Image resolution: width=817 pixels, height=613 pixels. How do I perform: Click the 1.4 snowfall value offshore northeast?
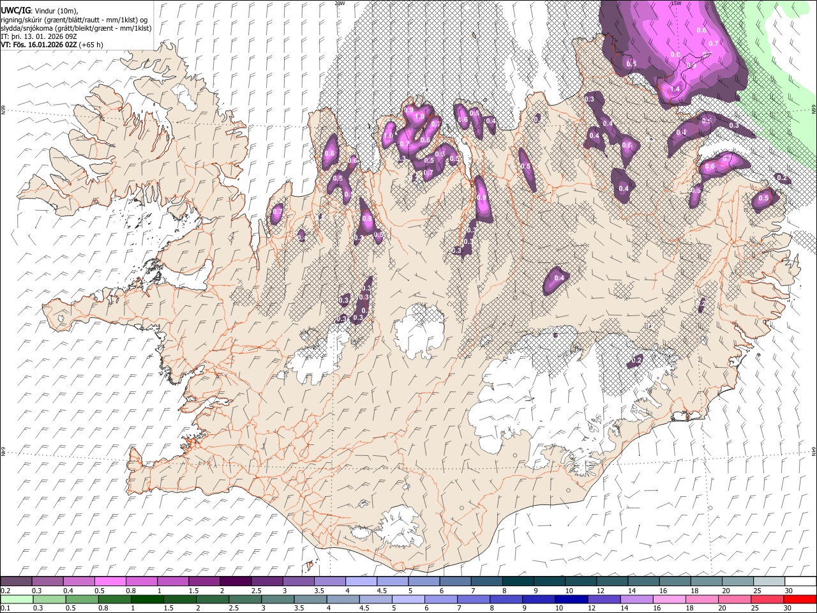pyautogui.click(x=675, y=89)
